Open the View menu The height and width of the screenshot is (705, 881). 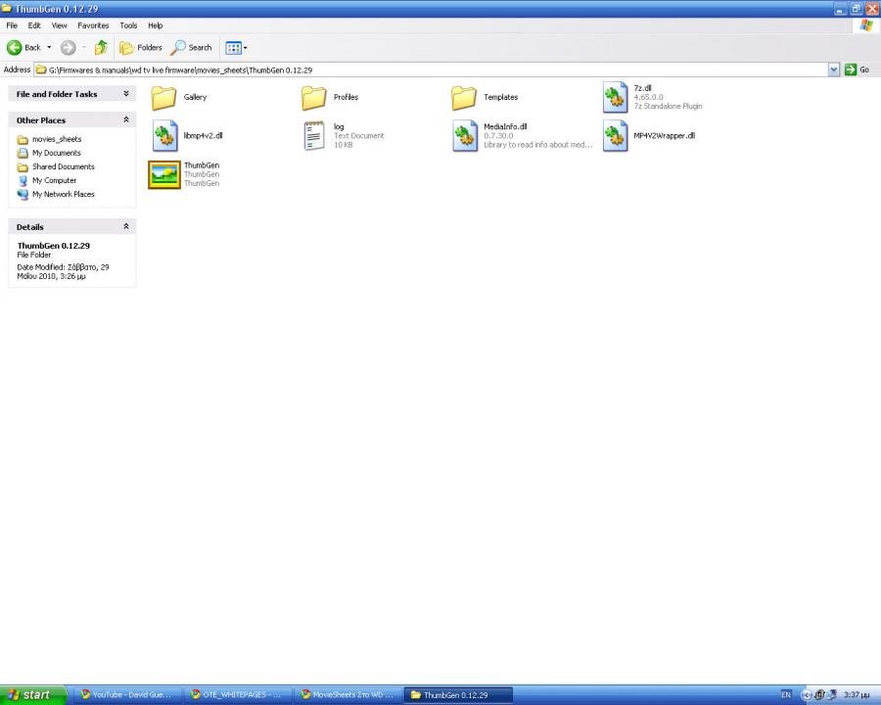pos(60,25)
